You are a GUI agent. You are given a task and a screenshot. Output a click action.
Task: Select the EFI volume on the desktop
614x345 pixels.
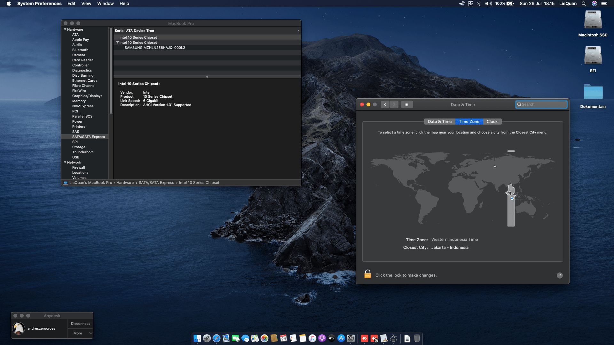[593, 59]
